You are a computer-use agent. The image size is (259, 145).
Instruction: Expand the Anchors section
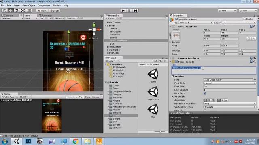point(170,42)
